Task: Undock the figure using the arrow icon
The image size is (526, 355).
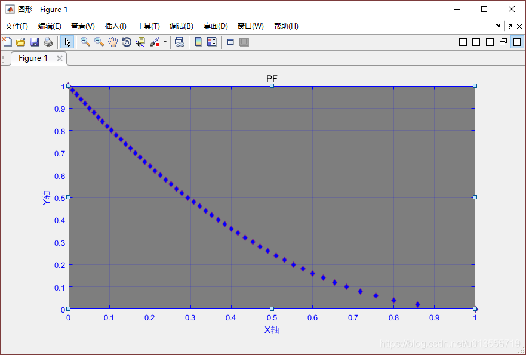Action: (x=510, y=26)
